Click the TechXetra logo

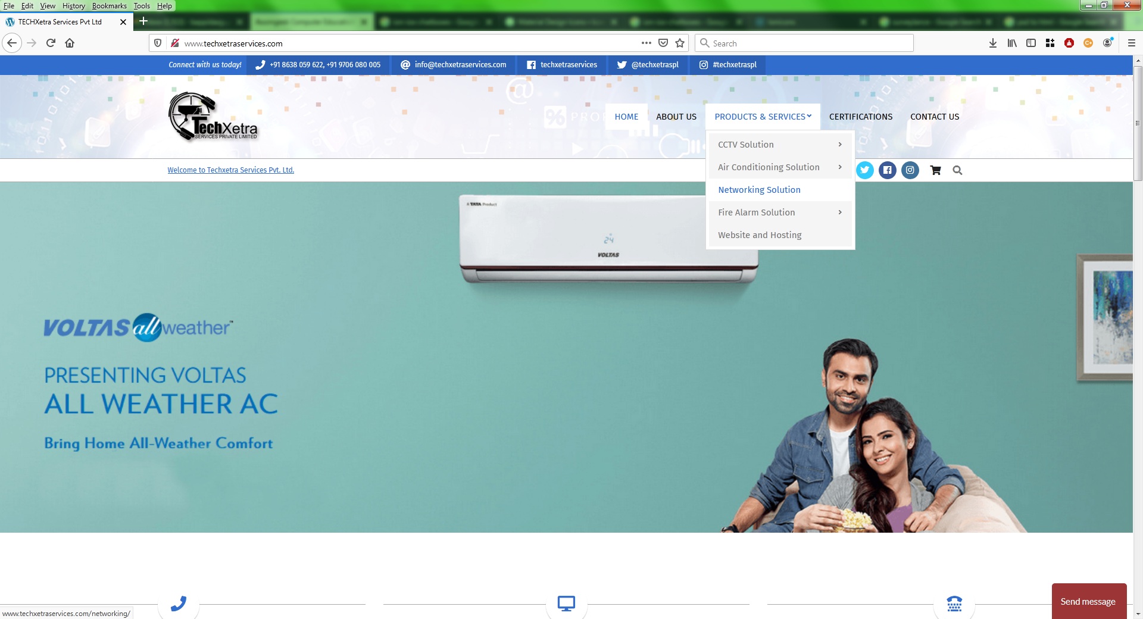coord(213,117)
